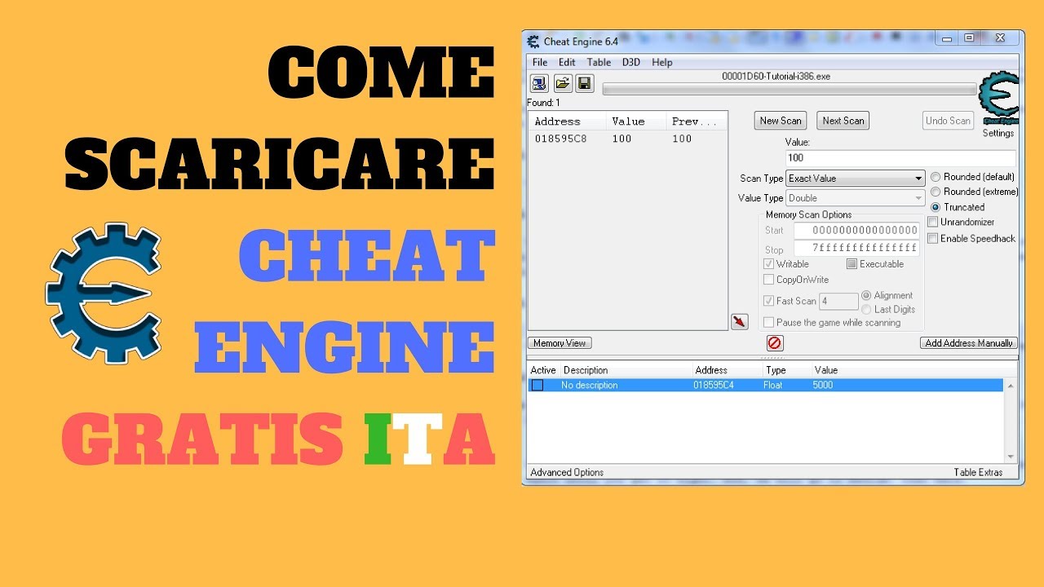Open Table Extras at the bottom
The width and height of the screenshot is (1044, 587).
978,472
